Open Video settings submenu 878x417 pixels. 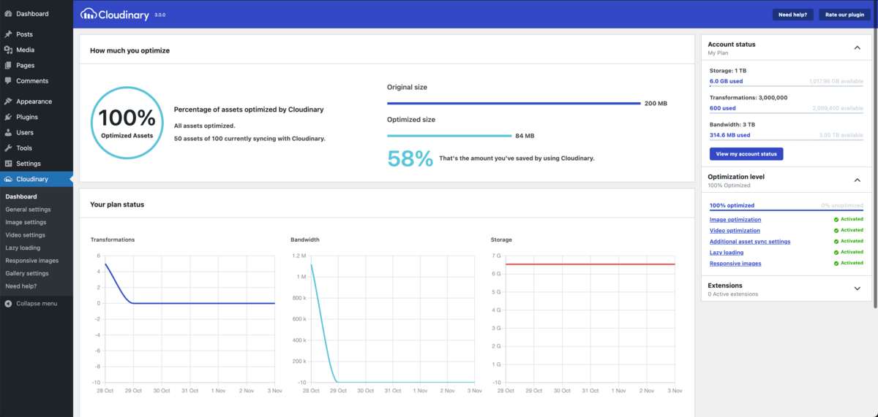tap(25, 235)
